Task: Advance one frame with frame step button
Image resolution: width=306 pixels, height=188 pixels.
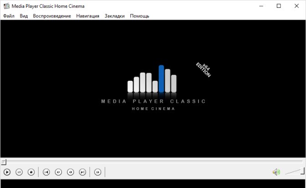Action: 98,172
